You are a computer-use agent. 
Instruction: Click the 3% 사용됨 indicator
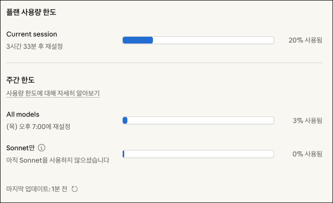pos(307,120)
